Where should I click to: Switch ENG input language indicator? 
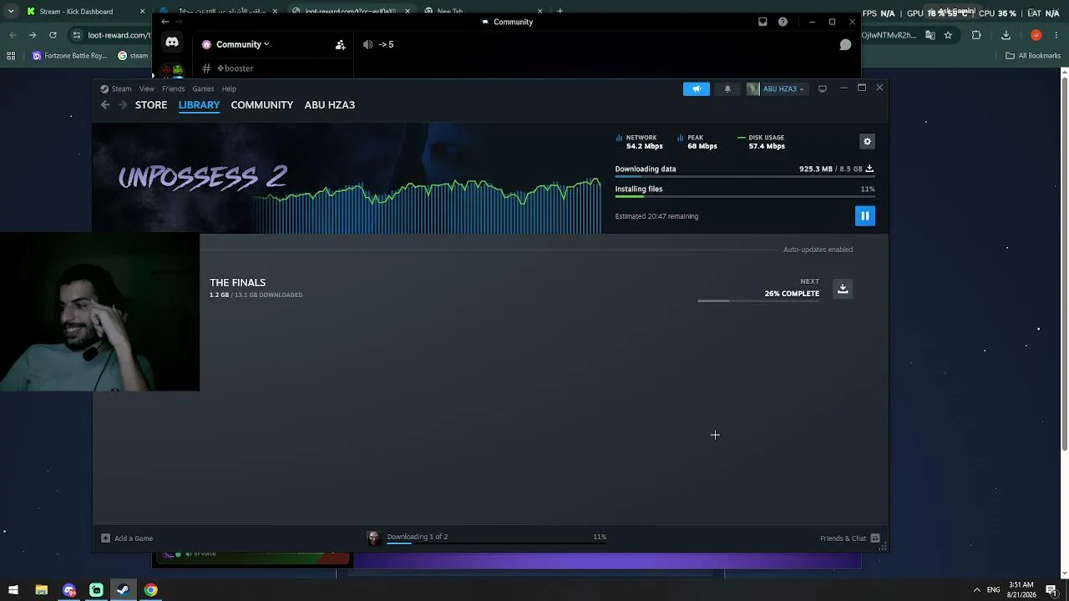tap(993, 590)
